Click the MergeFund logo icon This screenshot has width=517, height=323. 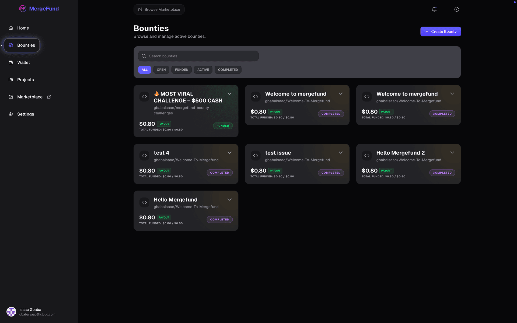tap(23, 9)
